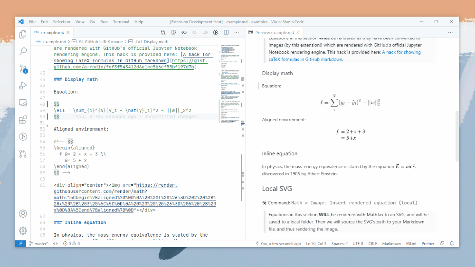475x267 pixels.
Task: Open Source Control view with badge 7
Action: [23, 69]
